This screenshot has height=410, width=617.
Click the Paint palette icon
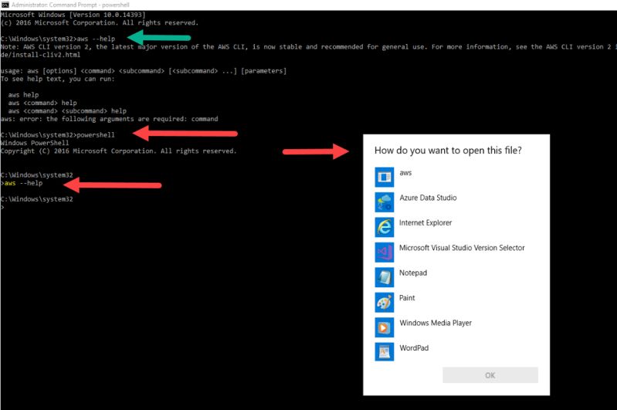coord(384,302)
